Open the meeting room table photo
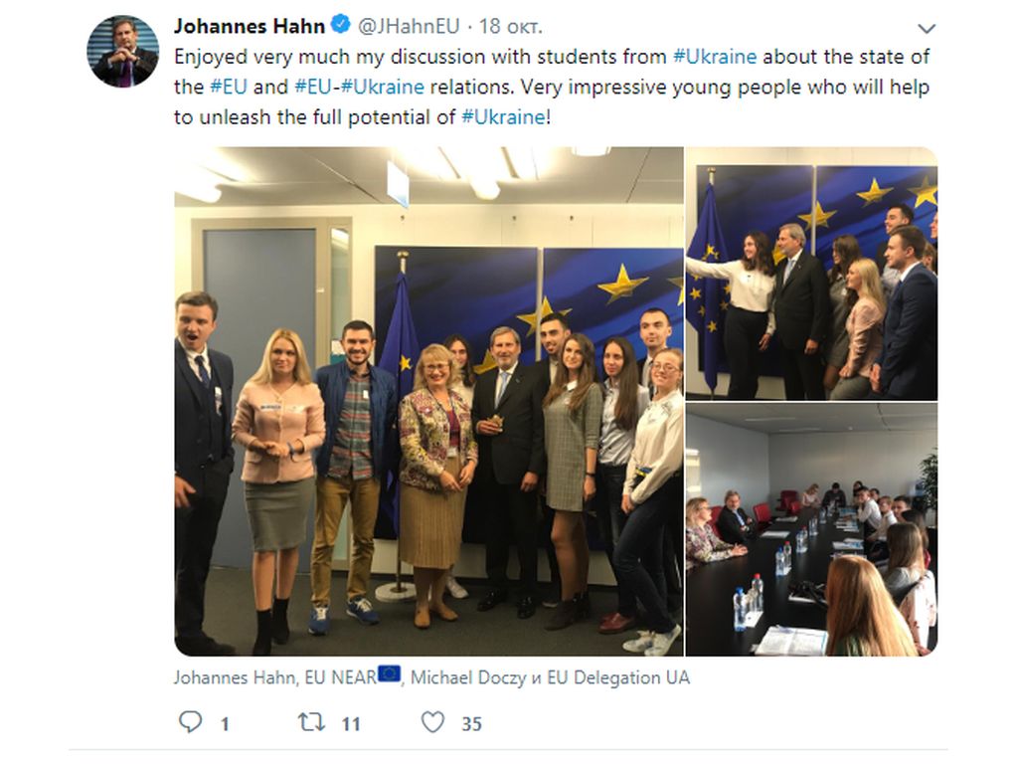Viewport: 1018px width, 764px height. tap(811, 529)
